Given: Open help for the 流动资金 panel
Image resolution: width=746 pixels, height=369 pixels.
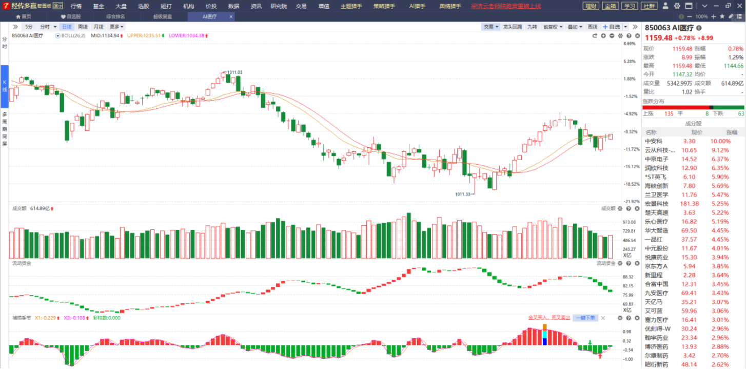Looking at the screenshot, I should pos(629,263).
